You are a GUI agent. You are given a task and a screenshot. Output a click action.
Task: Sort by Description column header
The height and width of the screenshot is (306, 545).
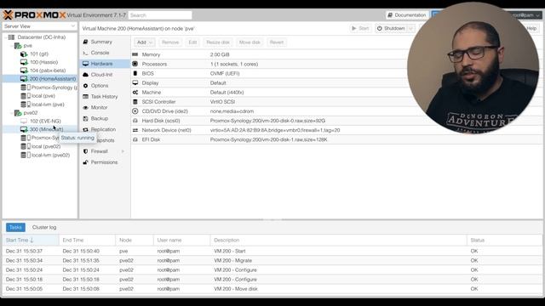(339, 240)
